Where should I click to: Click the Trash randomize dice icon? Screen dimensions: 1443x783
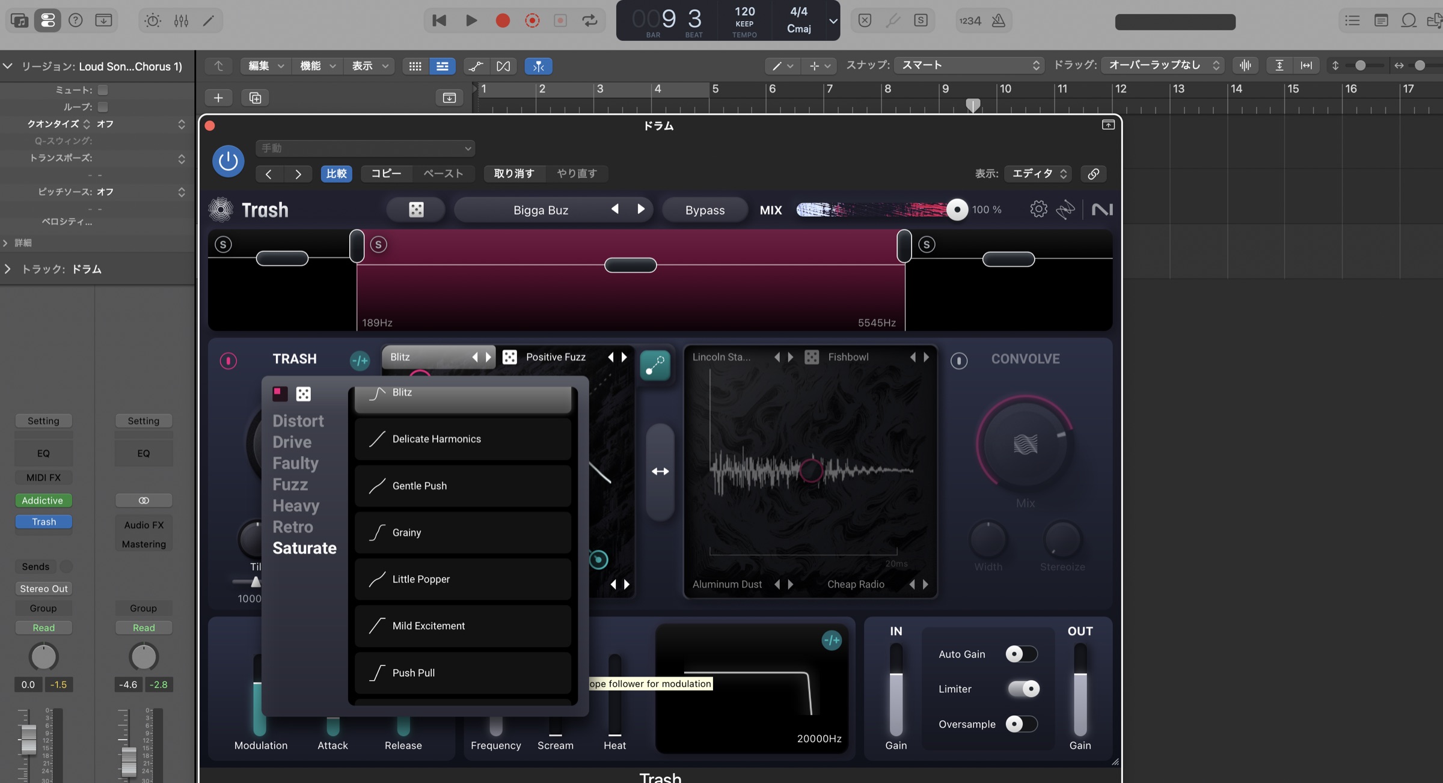pyautogui.click(x=416, y=210)
